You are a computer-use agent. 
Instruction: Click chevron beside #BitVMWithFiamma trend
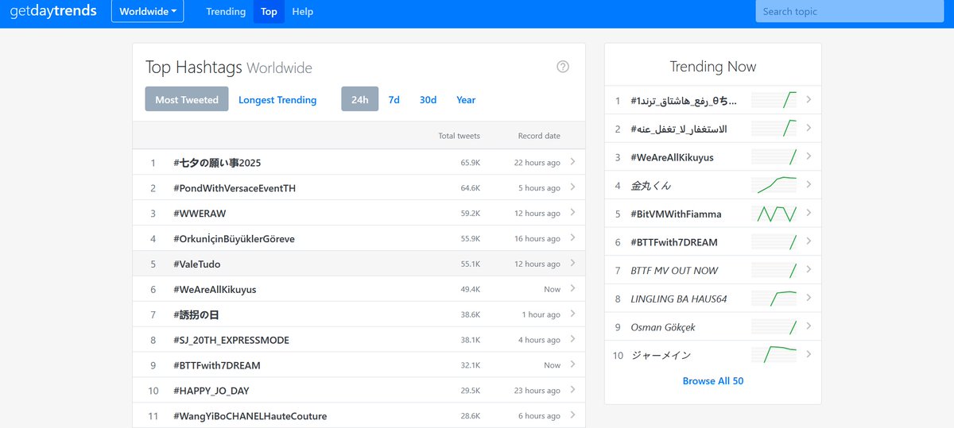(809, 213)
